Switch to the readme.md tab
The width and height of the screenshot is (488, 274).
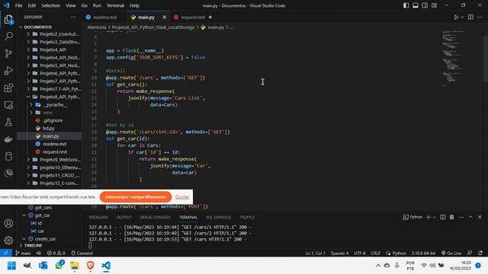click(x=104, y=18)
